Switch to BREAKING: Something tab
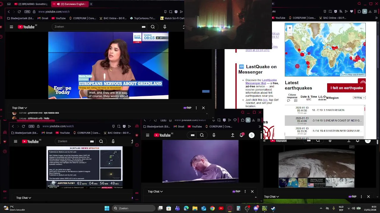The width and height of the screenshot is (380, 213). 31,4
